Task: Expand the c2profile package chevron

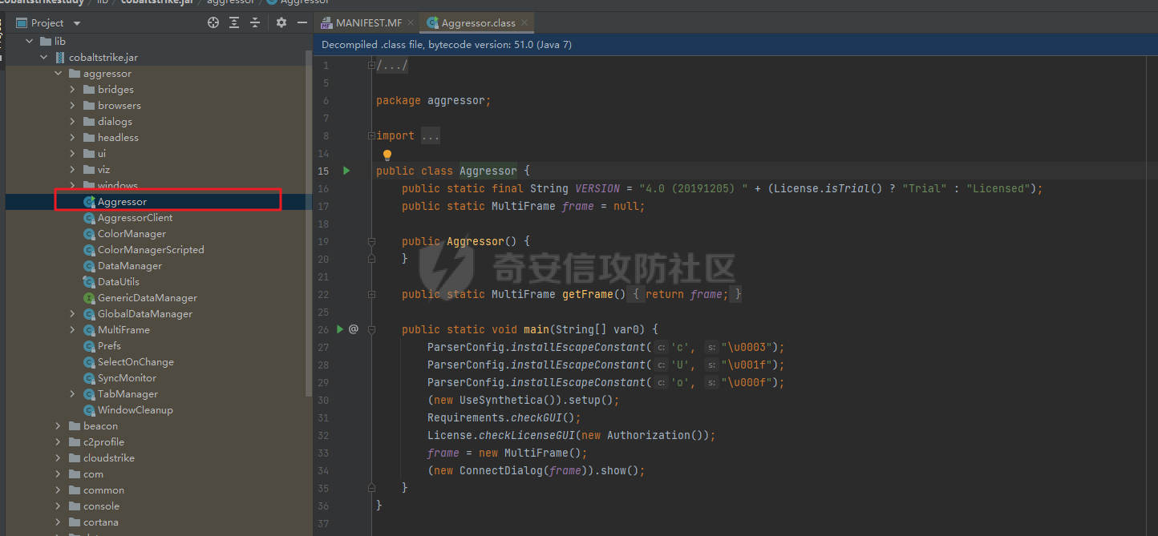Action: click(59, 442)
